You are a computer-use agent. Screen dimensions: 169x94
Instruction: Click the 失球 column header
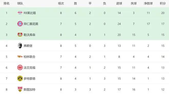tap(134, 3)
